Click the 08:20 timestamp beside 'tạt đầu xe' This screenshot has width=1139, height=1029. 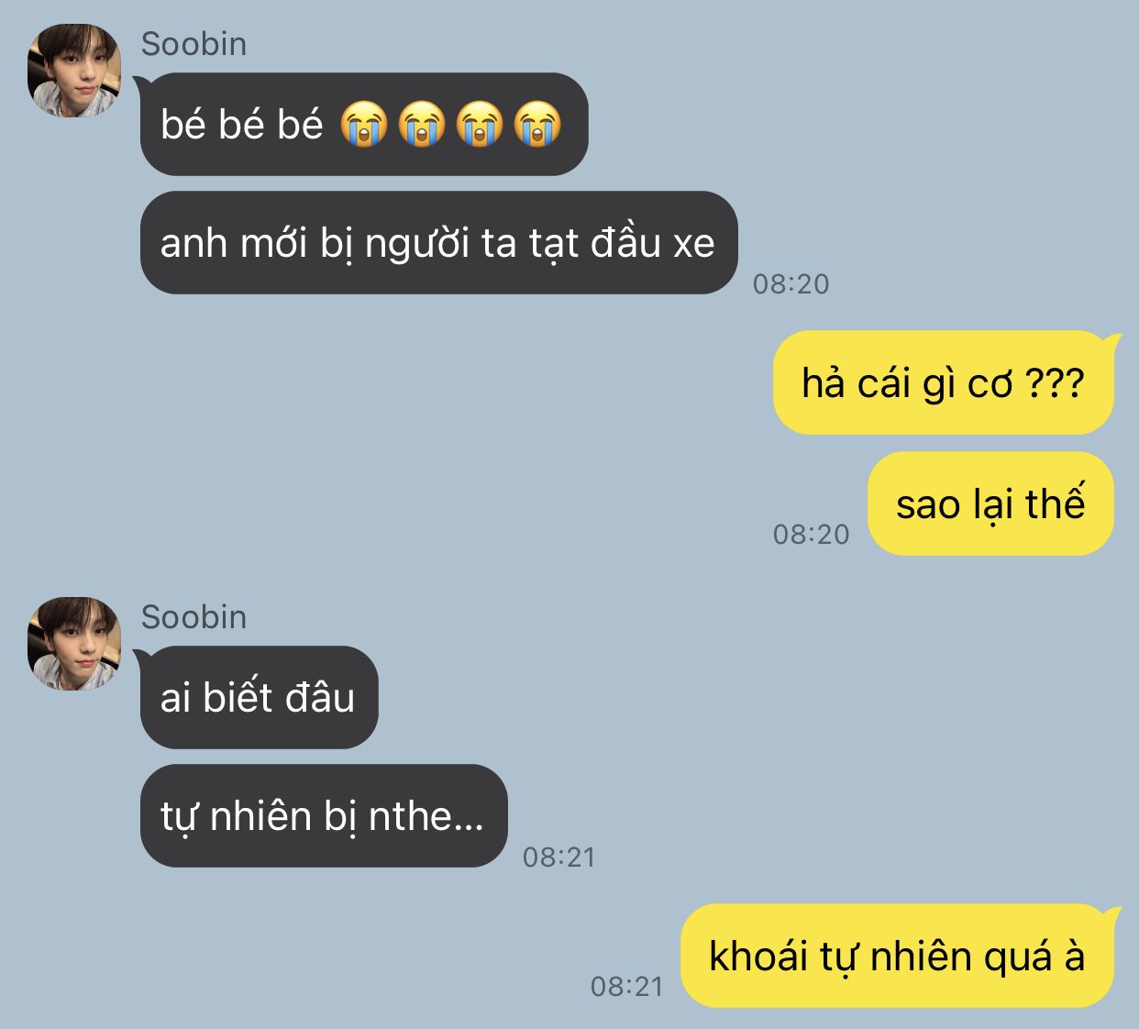point(791,284)
